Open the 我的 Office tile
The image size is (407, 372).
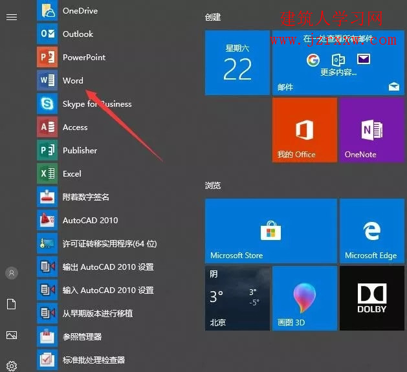point(305,130)
